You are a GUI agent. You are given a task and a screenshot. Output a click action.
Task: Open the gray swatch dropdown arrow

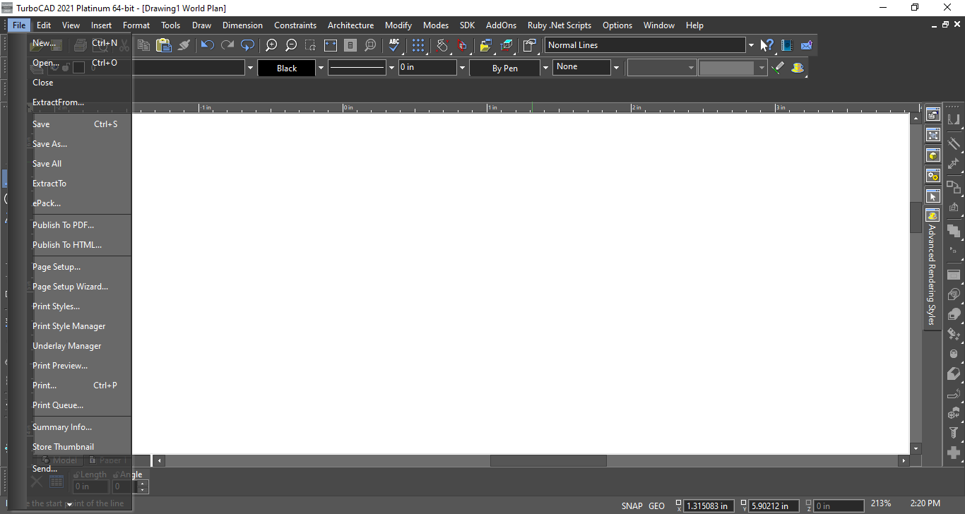[x=762, y=68]
